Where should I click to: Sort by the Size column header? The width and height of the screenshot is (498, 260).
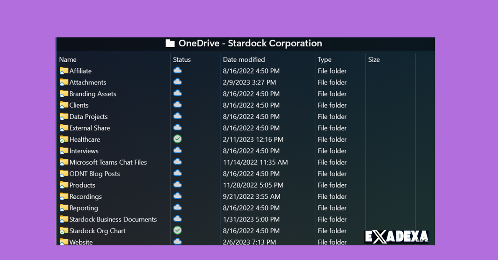coord(374,59)
